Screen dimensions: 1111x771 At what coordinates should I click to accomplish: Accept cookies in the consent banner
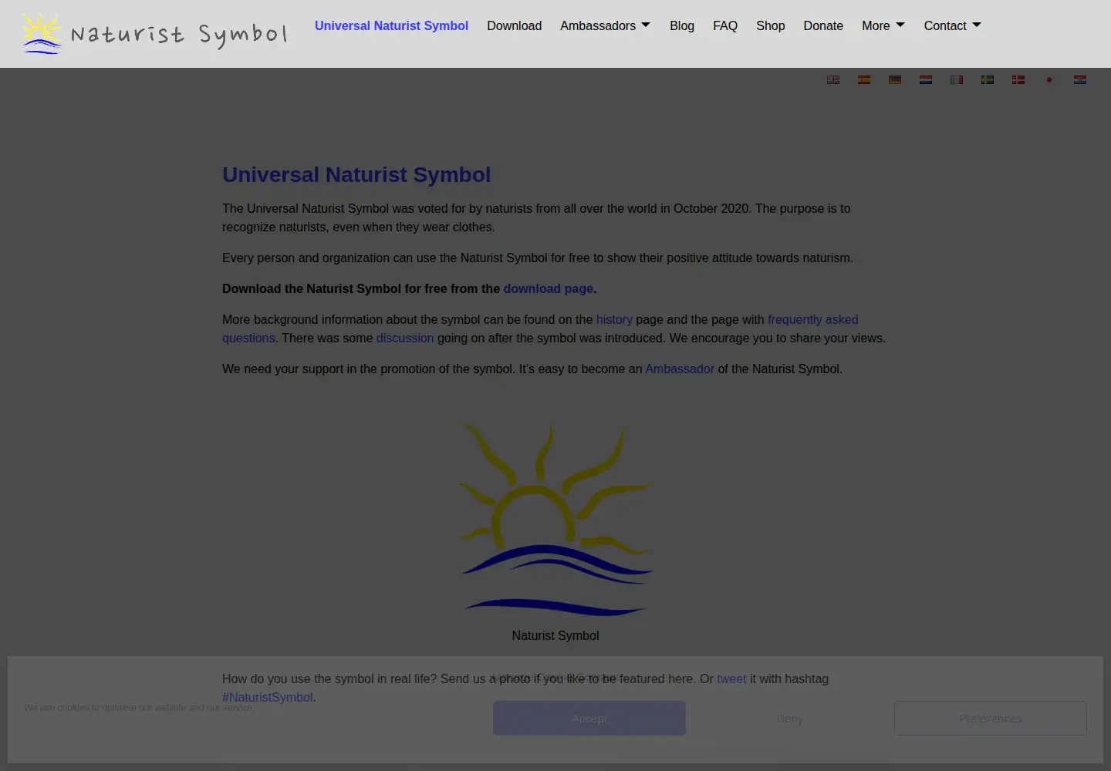point(589,718)
